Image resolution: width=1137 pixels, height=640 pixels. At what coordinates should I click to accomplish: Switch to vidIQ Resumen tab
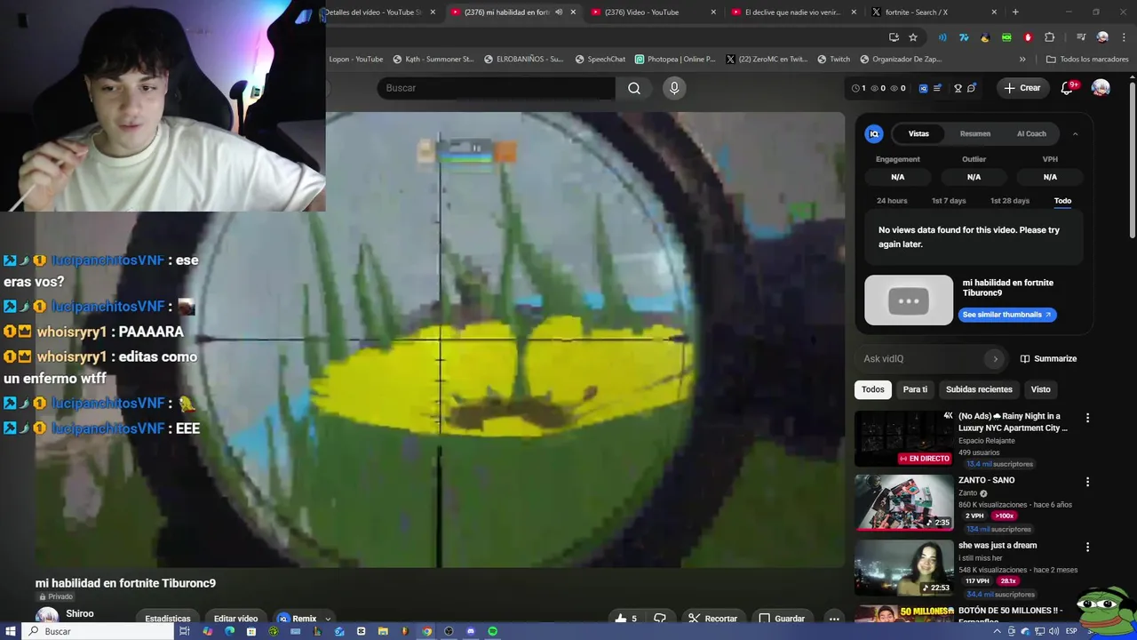tap(975, 134)
